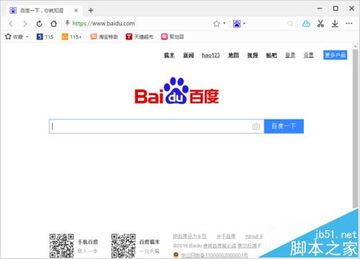Open a new tab with the plus button
This screenshot has width=360, height=259.
tap(91, 10)
